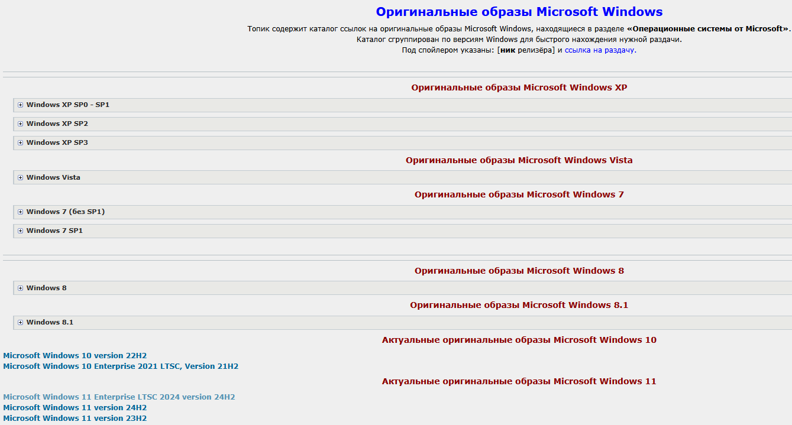Open Windows 10 Enterprise 2021 LTSC 21H2 link
The height and width of the screenshot is (425, 792).
coord(121,366)
